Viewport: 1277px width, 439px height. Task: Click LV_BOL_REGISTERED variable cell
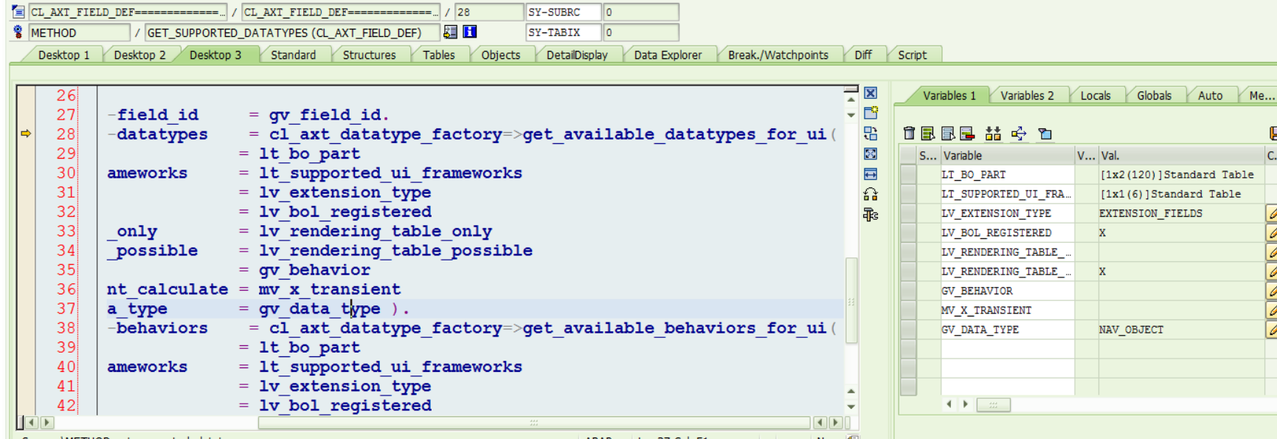1007,232
